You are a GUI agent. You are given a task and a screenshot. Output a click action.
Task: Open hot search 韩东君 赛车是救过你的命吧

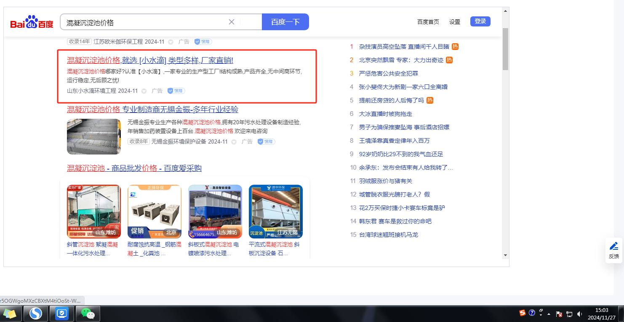pos(395,221)
